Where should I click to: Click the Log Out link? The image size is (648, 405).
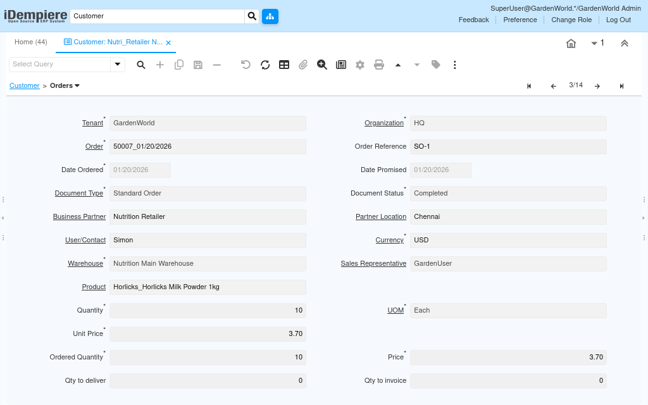click(618, 20)
